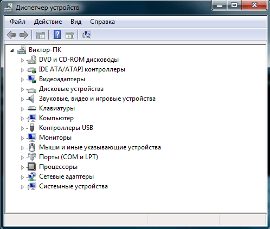
Task: Click the action pane toolbar icon
Action: click(x=70, y=35)
